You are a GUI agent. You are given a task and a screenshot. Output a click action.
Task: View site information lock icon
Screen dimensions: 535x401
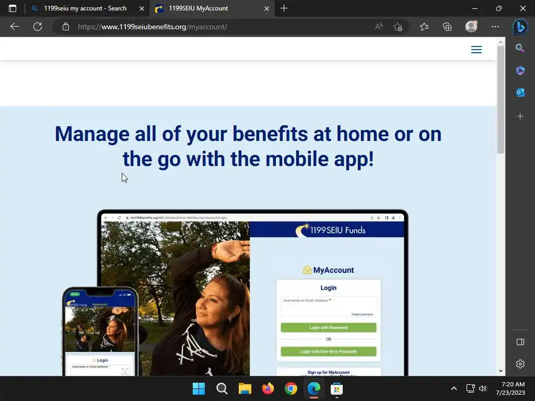(x=66, y=27)
